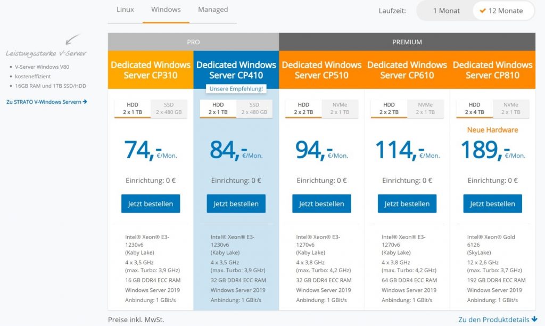This screenshot has width=545, height=326.
Task: Click the Laufzeit: label
Action: 392,11
